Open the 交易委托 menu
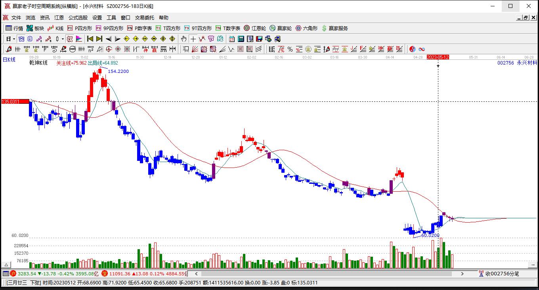The height and width of the screenshot is (290, 539). [145, 18]
